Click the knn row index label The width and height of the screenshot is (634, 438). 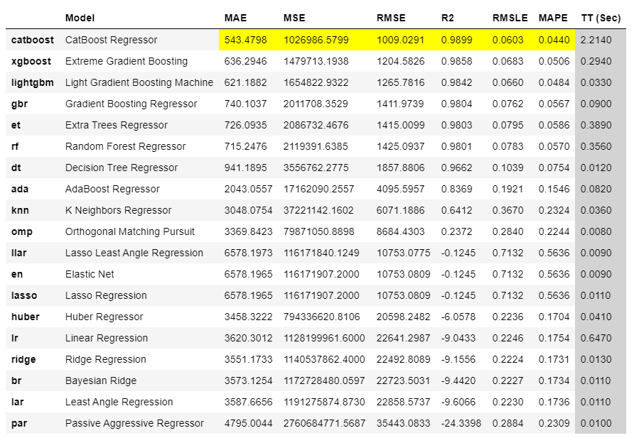21,211
